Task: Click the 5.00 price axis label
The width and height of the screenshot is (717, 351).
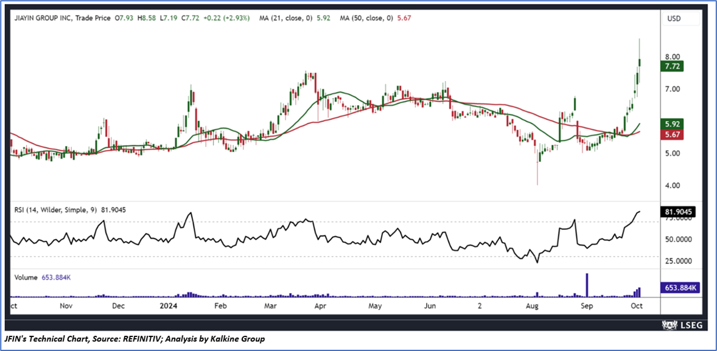Action: pyautogui.click(x=674, y=153)
